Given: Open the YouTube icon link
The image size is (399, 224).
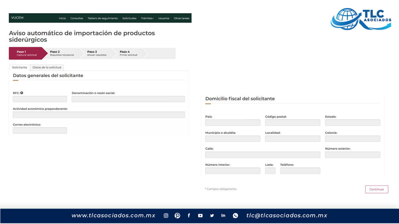Looking at the screenshot, I should tap(200, 216).
